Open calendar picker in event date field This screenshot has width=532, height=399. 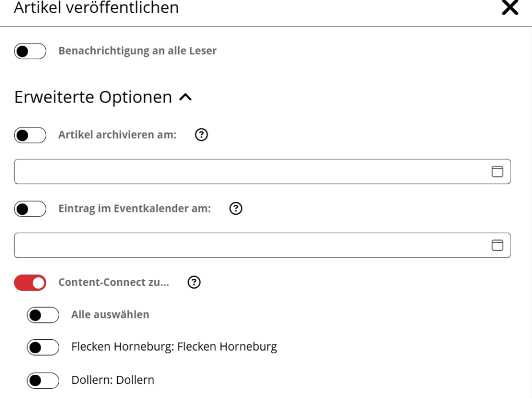tap(497, 245)
